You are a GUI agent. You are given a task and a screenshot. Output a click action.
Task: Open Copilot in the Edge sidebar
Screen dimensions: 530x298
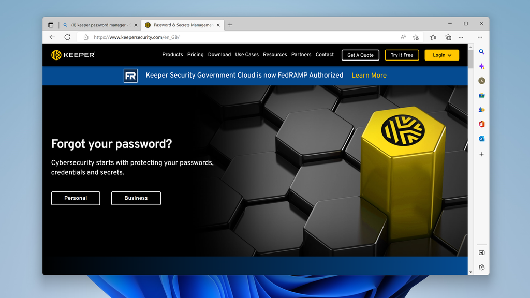[481, 66]
